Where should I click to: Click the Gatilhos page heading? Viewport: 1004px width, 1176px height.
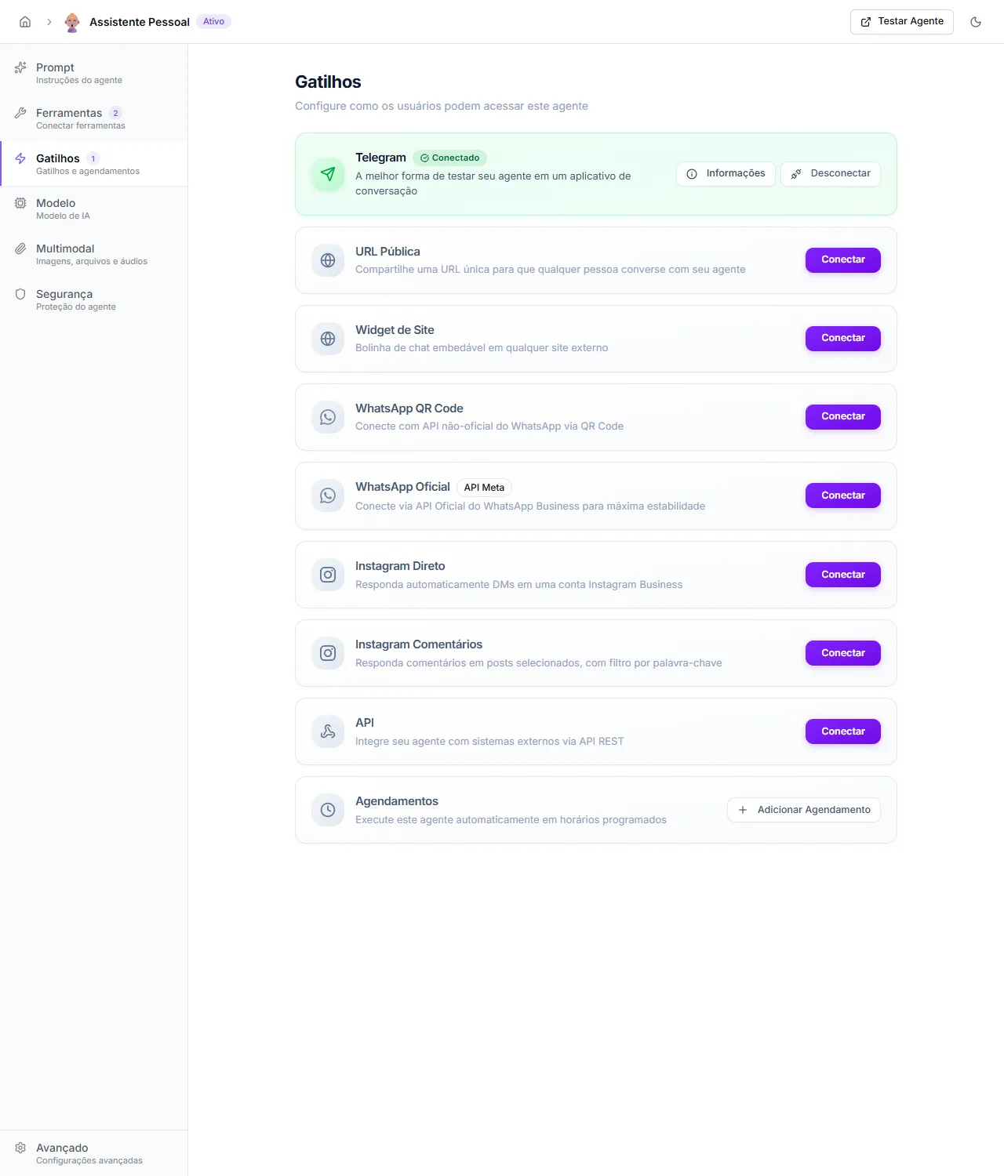point(328,82)
